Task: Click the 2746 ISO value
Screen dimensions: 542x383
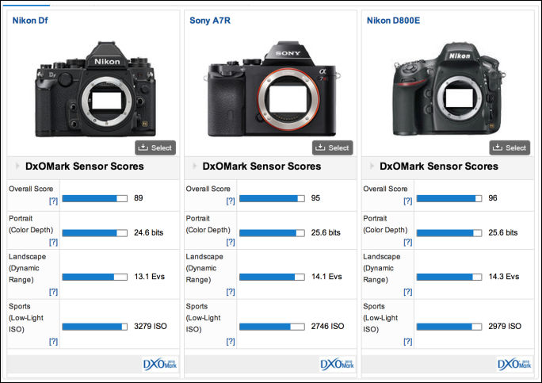Action: click(x=328, y=326)
